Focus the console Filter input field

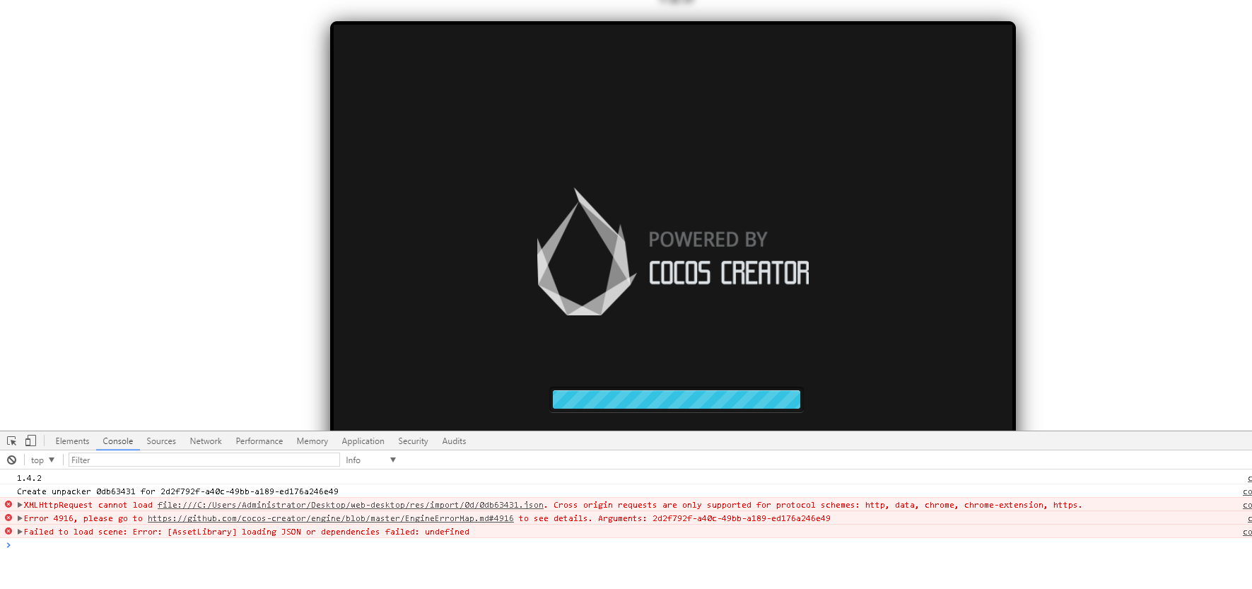click(204, 460)
